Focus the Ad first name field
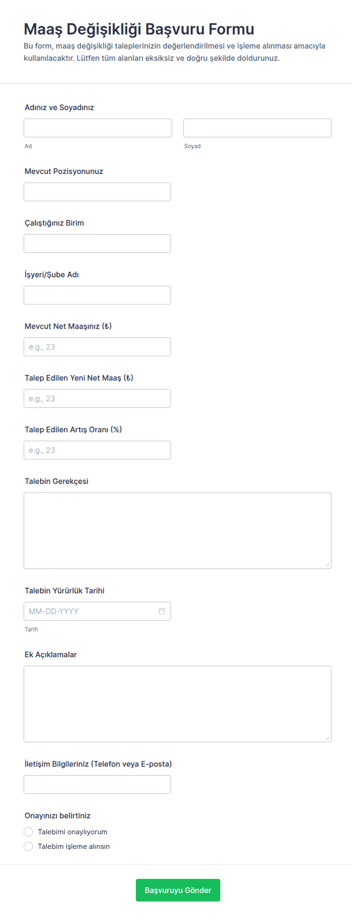The image size is (352, 920). [x=98, y=128]
